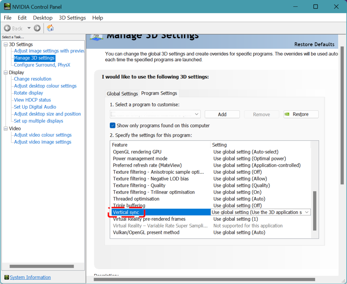Viewport: 347px width, 284px height.
Task: Click the System Information link
Action: [x=30, y=277]
